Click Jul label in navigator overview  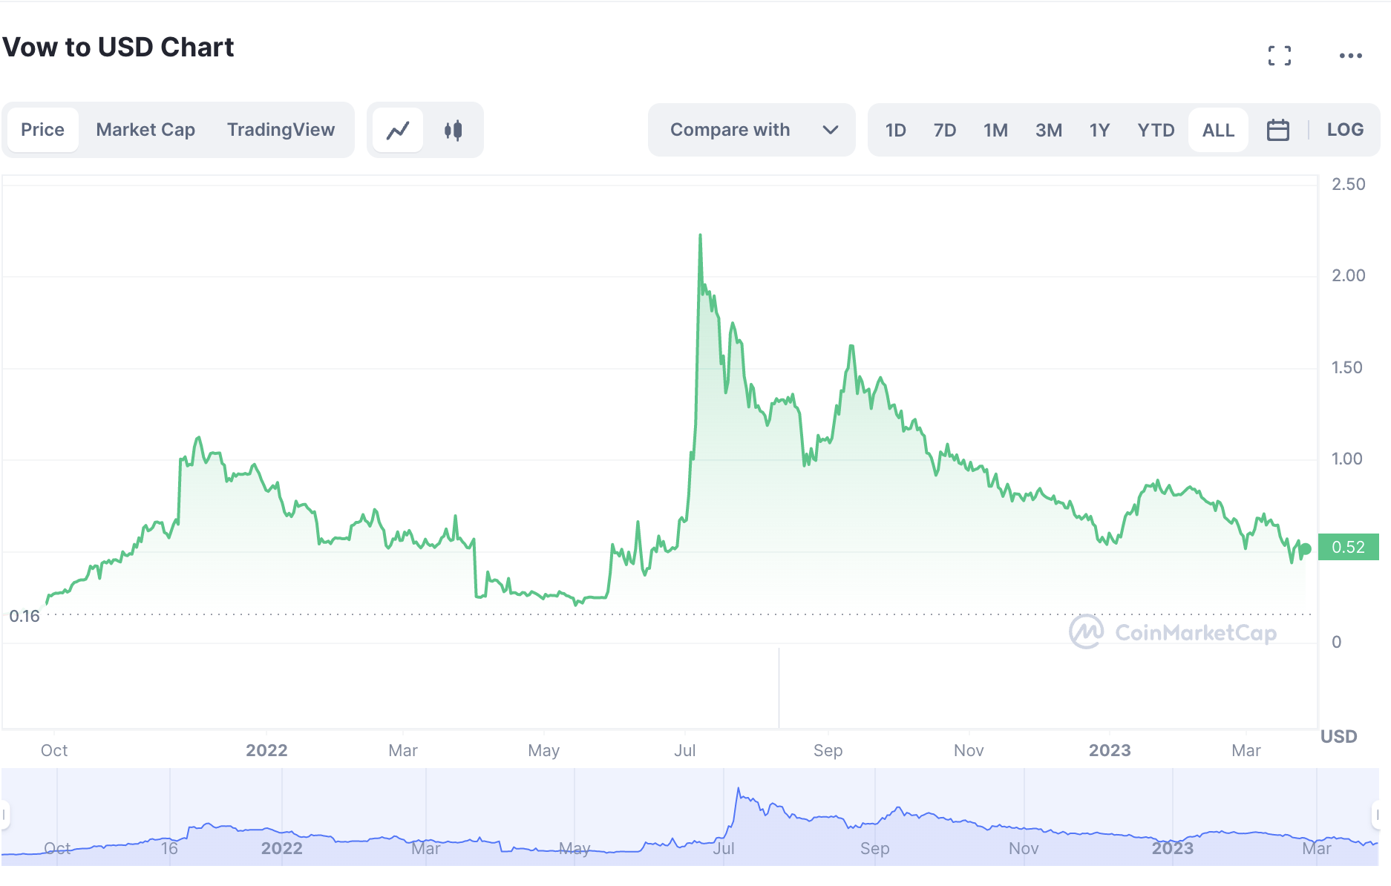(x=724, y=848)
